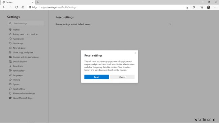Click the address bar URL

tap(58, 7)
